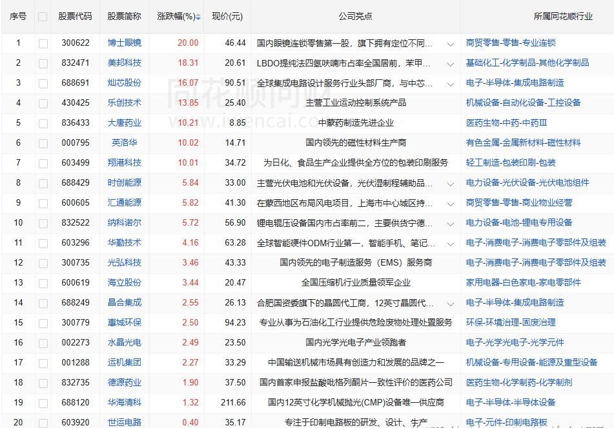The image size is (614, 428).
Task: Open stock link 华海清科
Action: (x=124, y=403)
